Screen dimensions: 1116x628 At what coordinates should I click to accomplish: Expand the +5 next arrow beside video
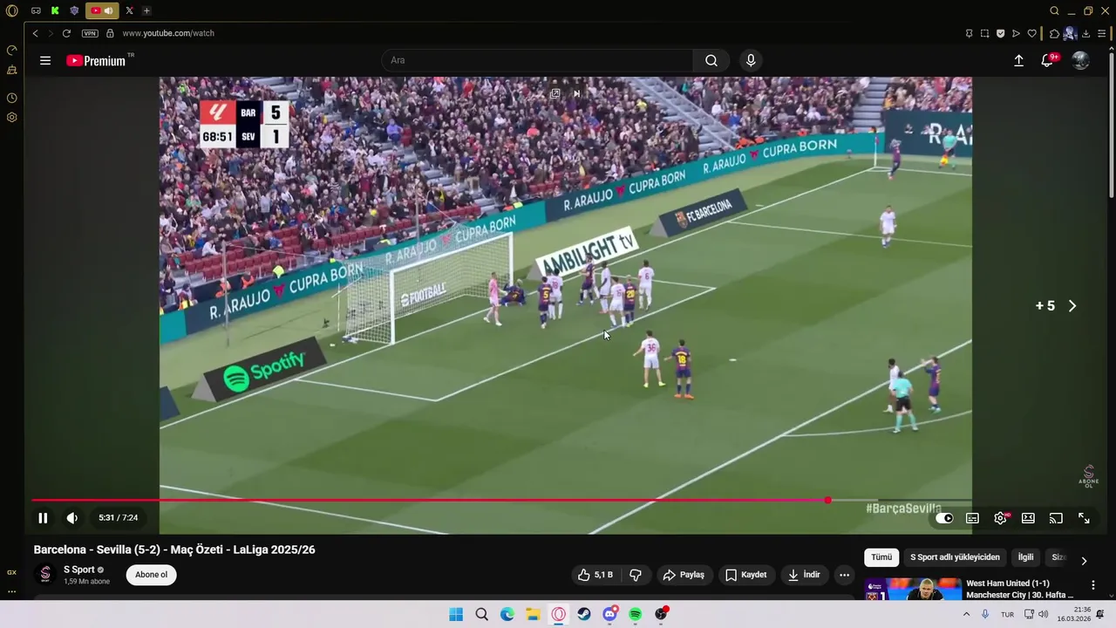point(1072,306)
